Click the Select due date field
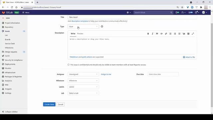Screen dimensions: 213x120 click(163, 74)
